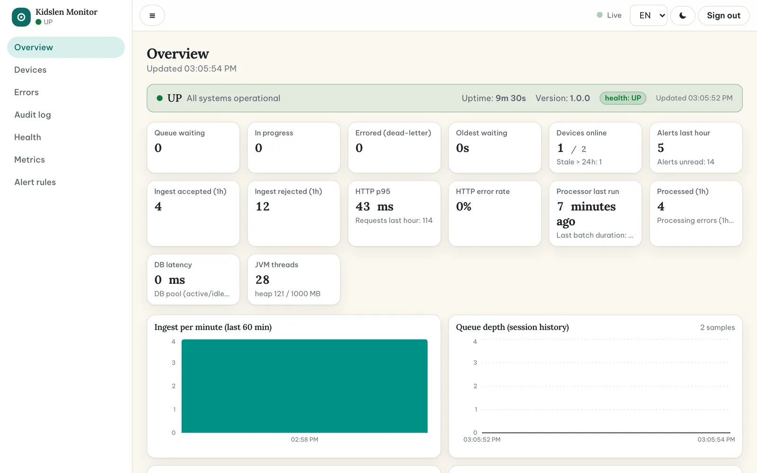Click 'Stale > 24h: 1' text

pos(579,162)
